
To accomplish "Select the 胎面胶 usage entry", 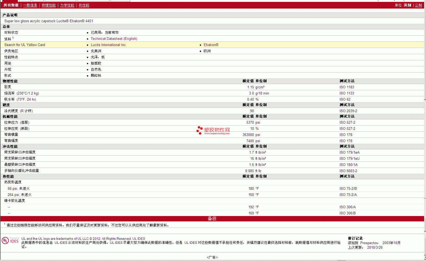I will pyautogui.click(x=96, y=63).
